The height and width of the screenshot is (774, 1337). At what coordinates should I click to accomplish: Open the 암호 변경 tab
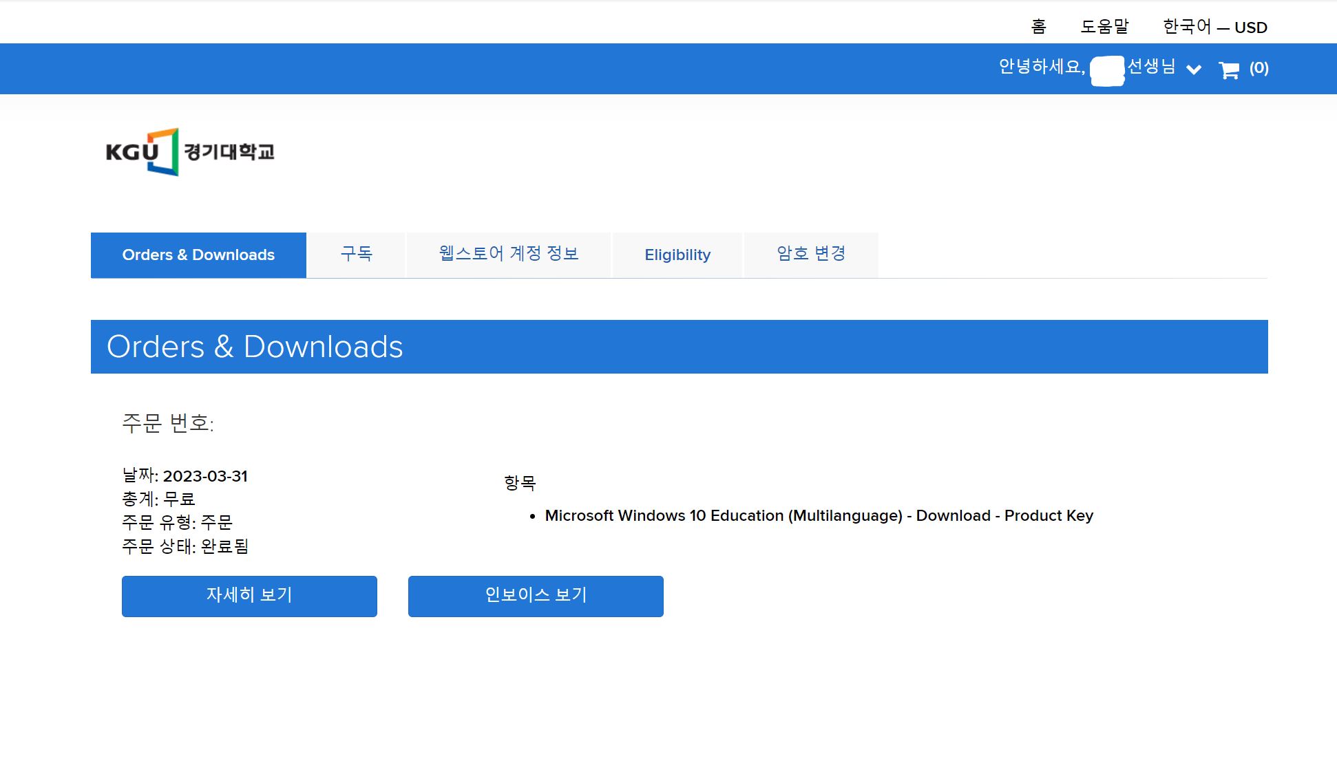[x=811, y=255]
